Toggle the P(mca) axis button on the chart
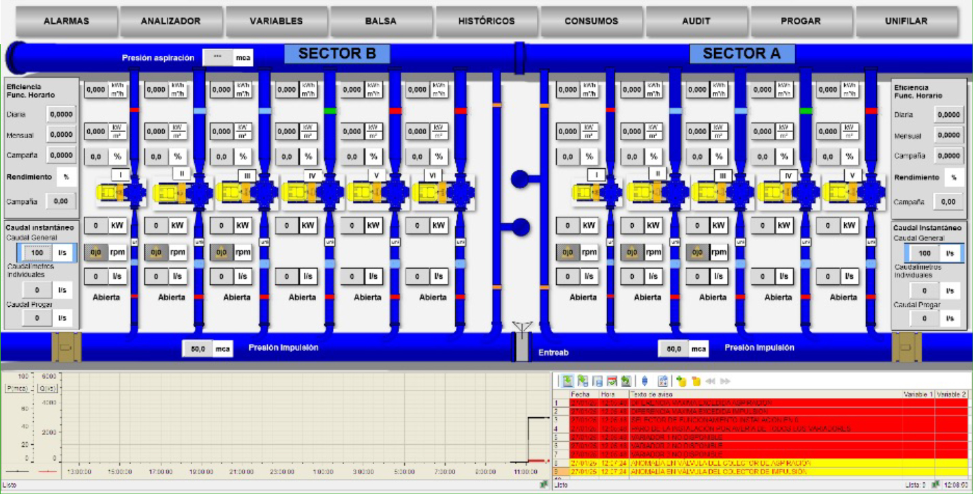973x494 pixels. [x=15, y=388]
